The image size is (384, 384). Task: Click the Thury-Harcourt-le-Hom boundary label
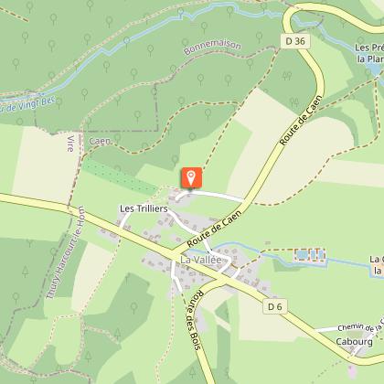tap(65, 252)
